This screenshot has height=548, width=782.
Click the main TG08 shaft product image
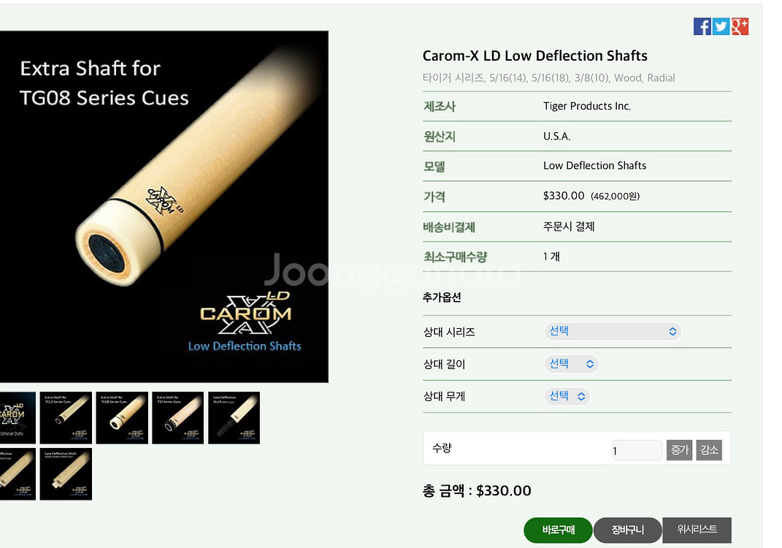[164, 207]
